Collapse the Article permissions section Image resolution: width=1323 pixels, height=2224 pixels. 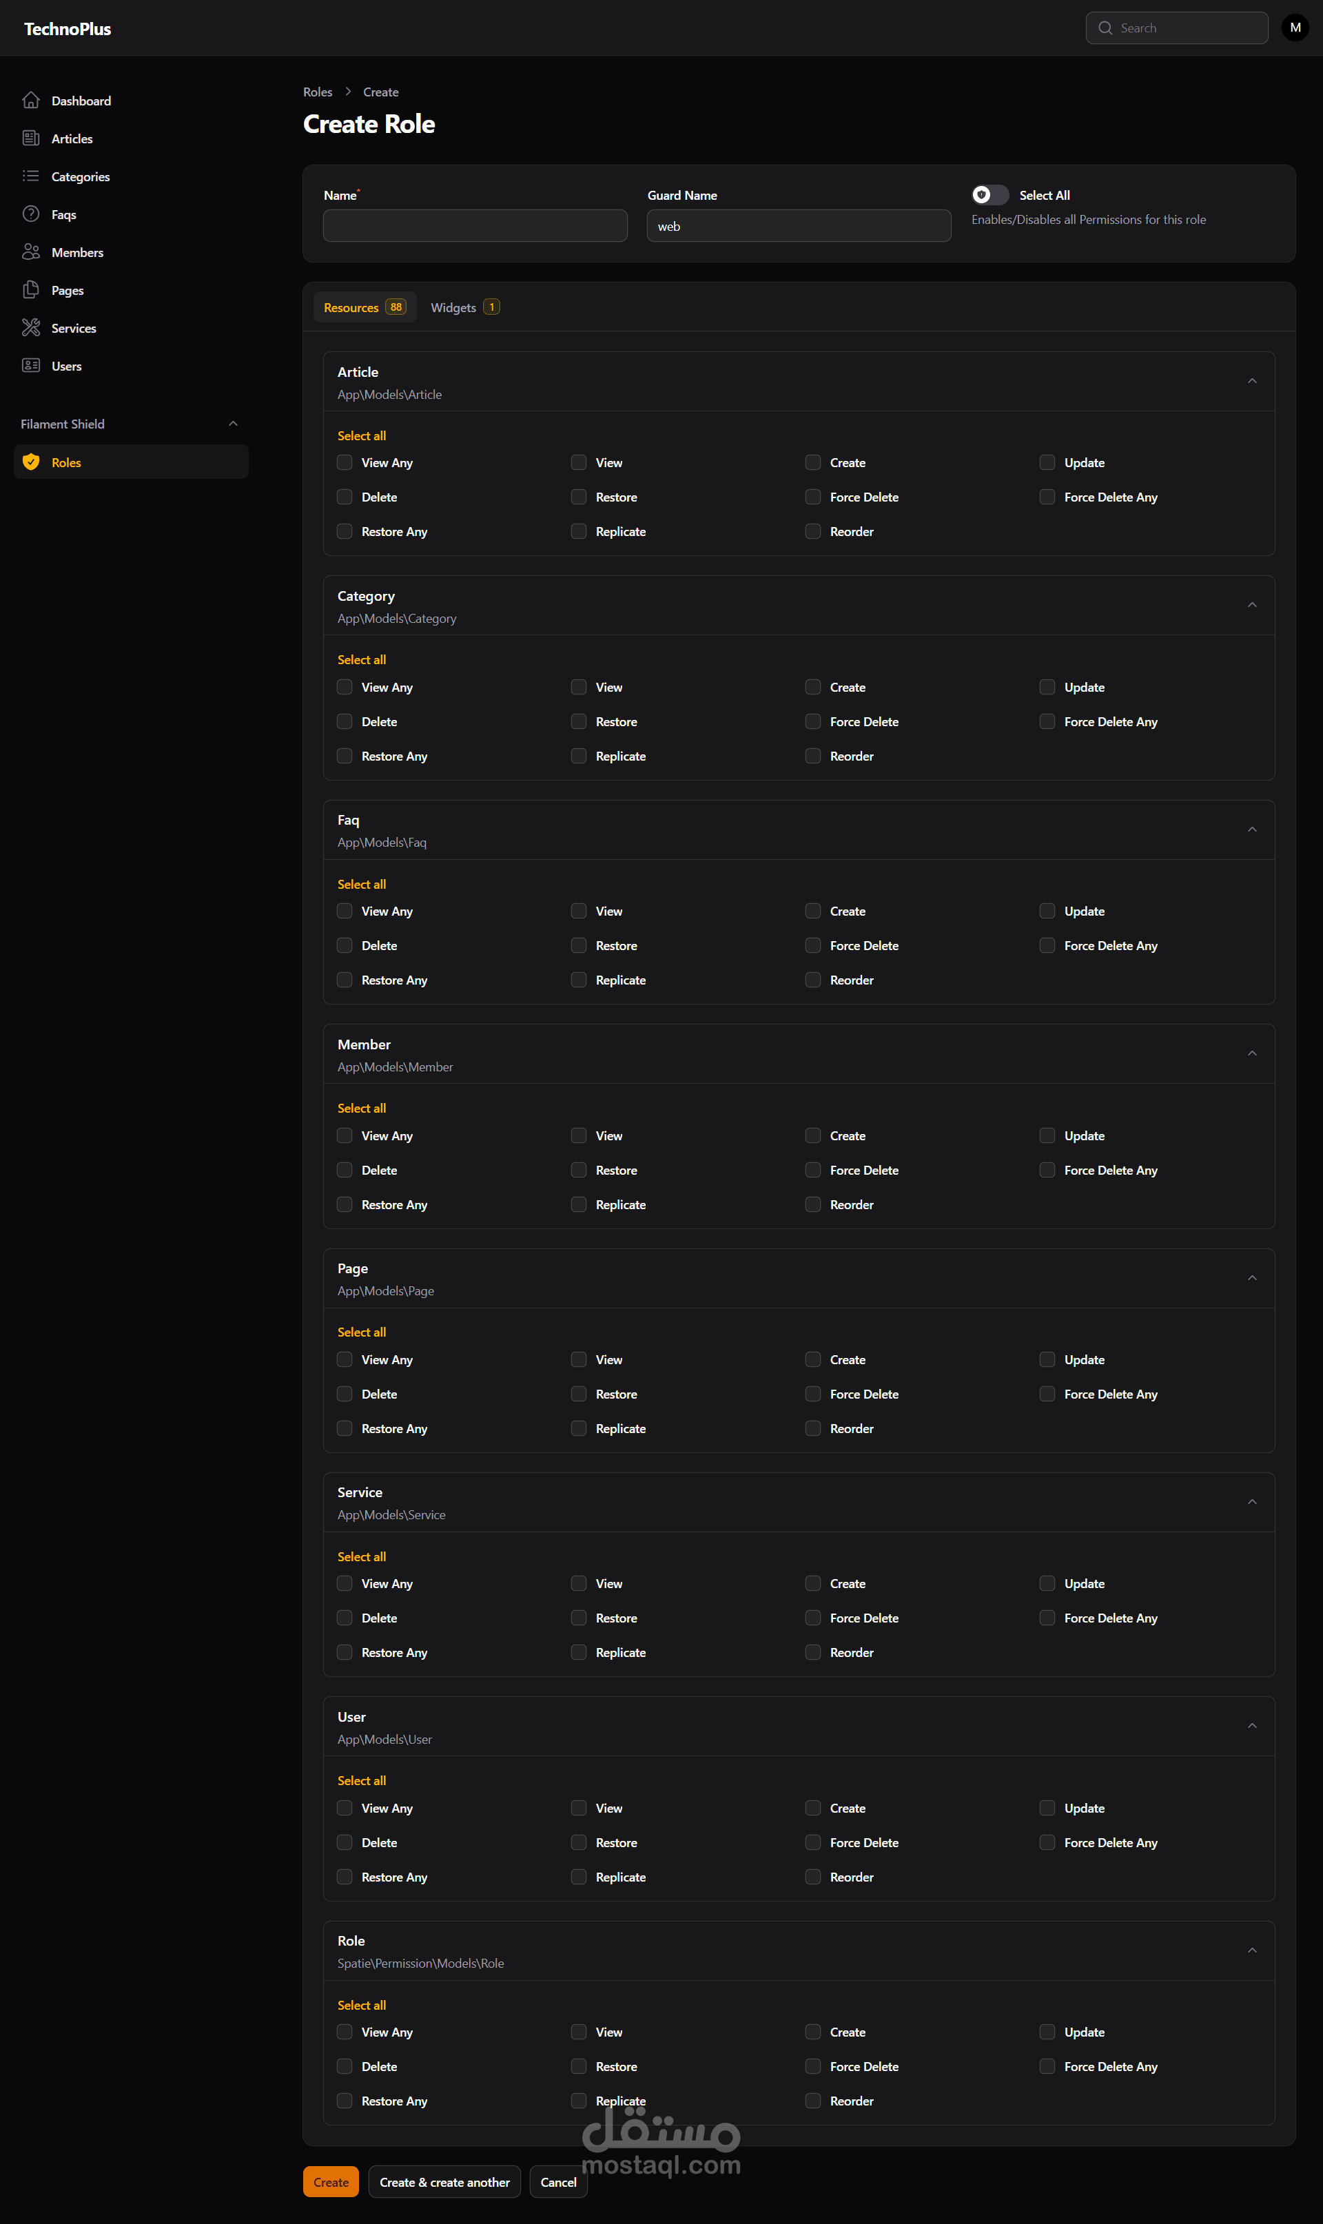[x=1251, y=382]
